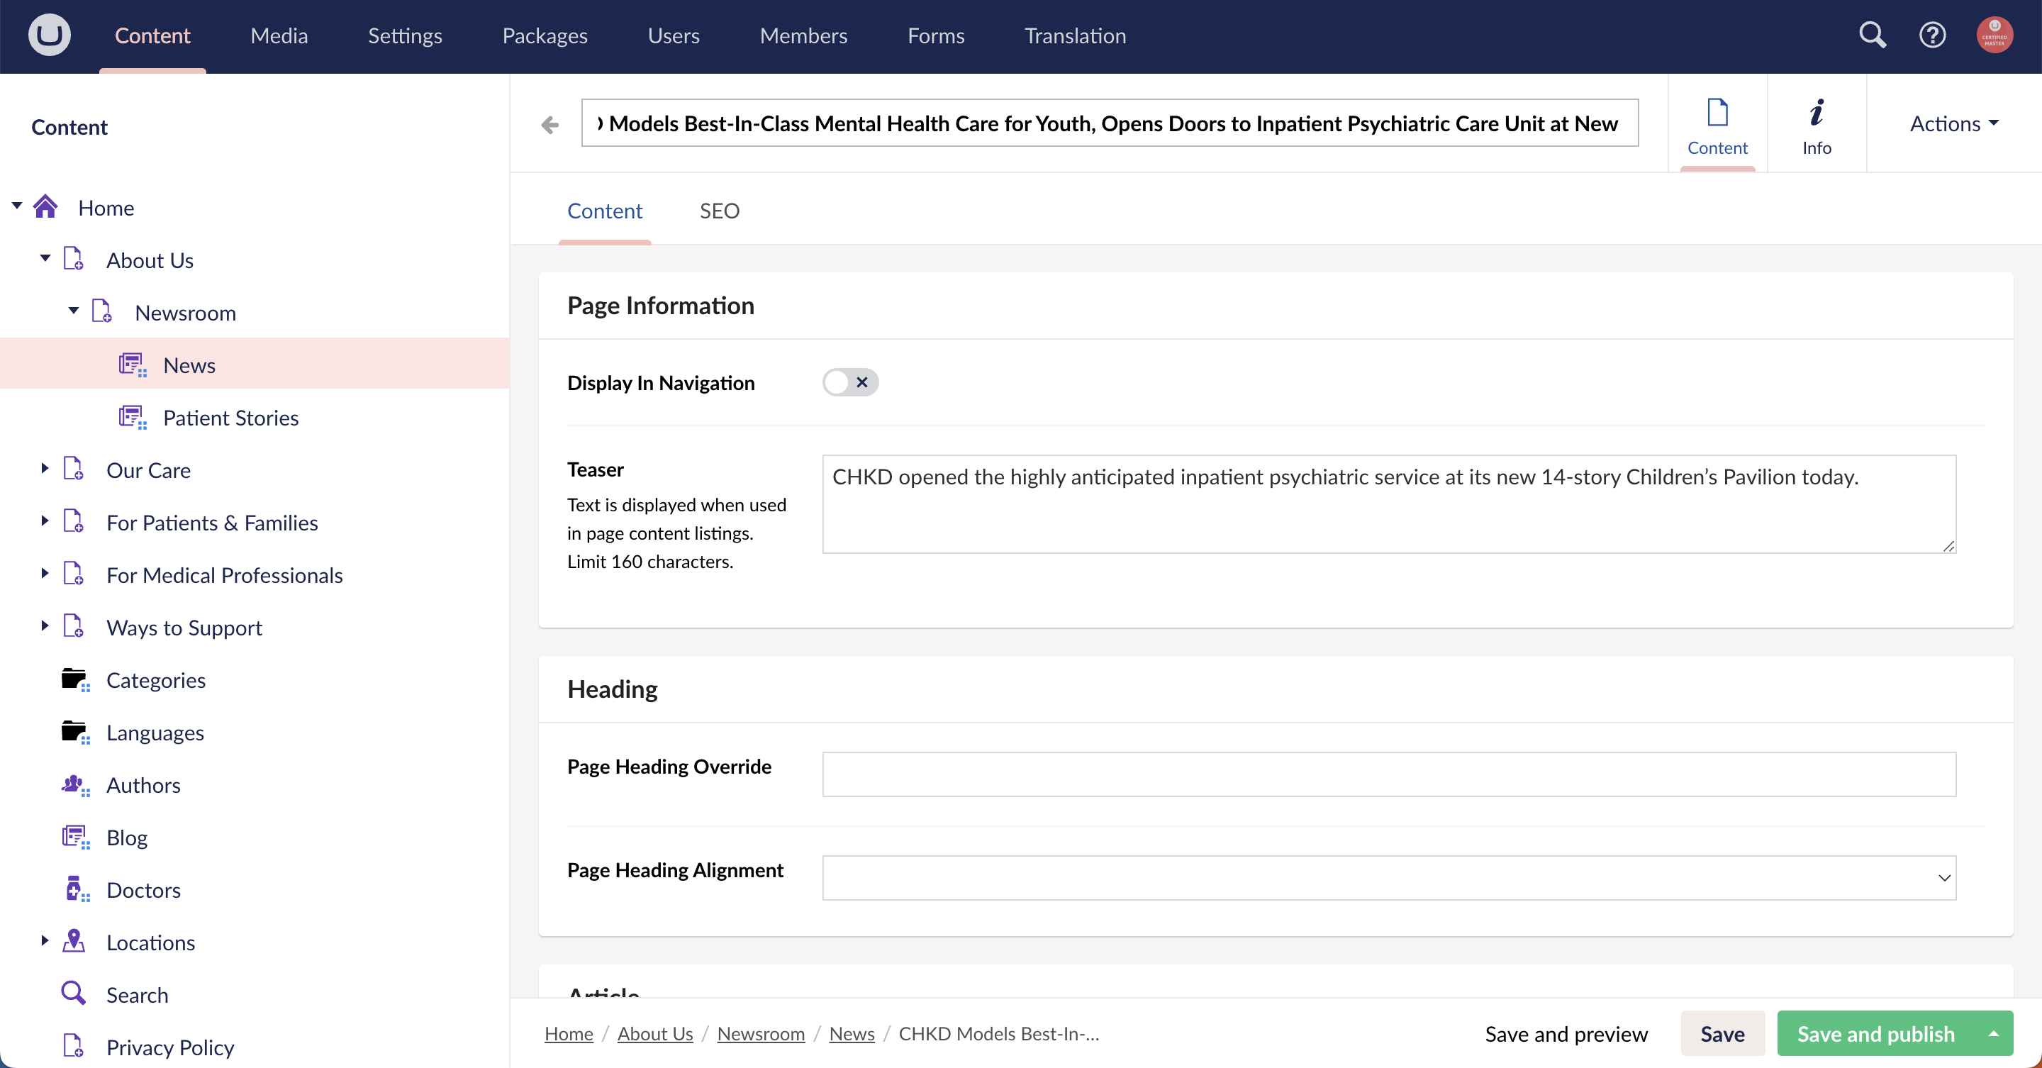Expand the Our Care tree node
Screen dimensions: 2042x1068
(x=45, y=469)
